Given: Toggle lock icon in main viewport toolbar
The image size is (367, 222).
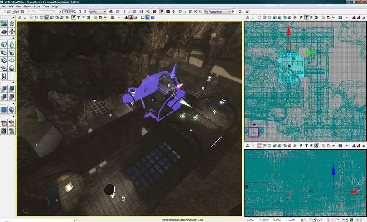Looking at the screenshot, I should point(95,17).
